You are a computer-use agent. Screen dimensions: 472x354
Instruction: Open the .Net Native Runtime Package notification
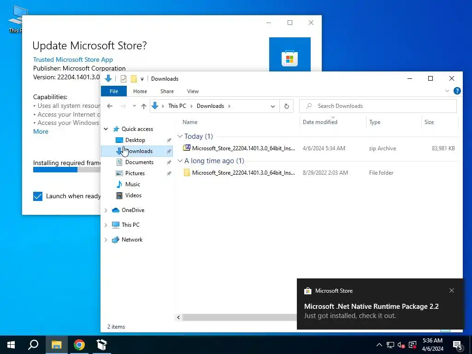380,304
